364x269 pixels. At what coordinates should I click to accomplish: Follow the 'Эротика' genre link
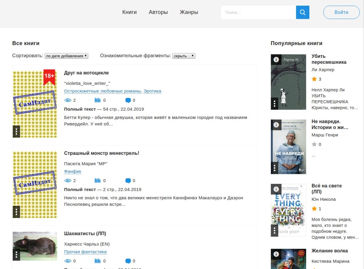[152, 91]
